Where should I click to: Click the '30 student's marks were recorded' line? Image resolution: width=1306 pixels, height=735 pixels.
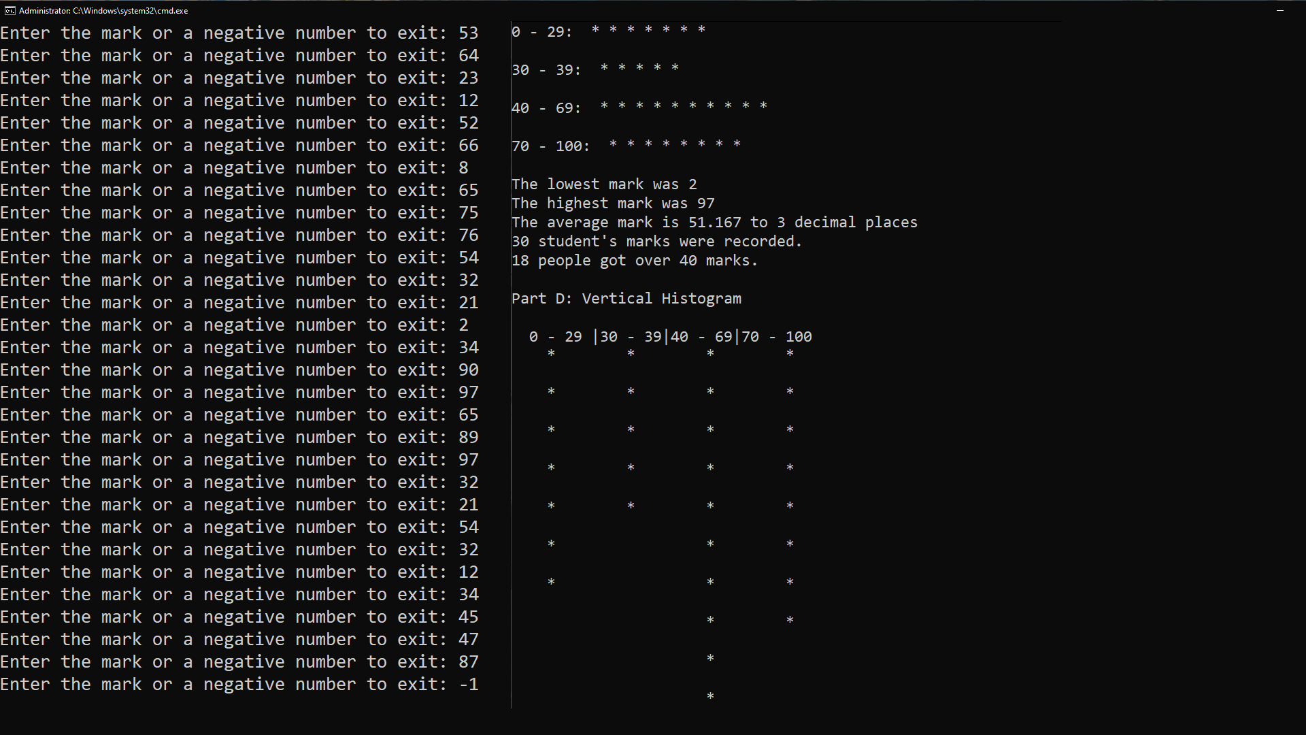pyautogui.click(x=657, y=242)
